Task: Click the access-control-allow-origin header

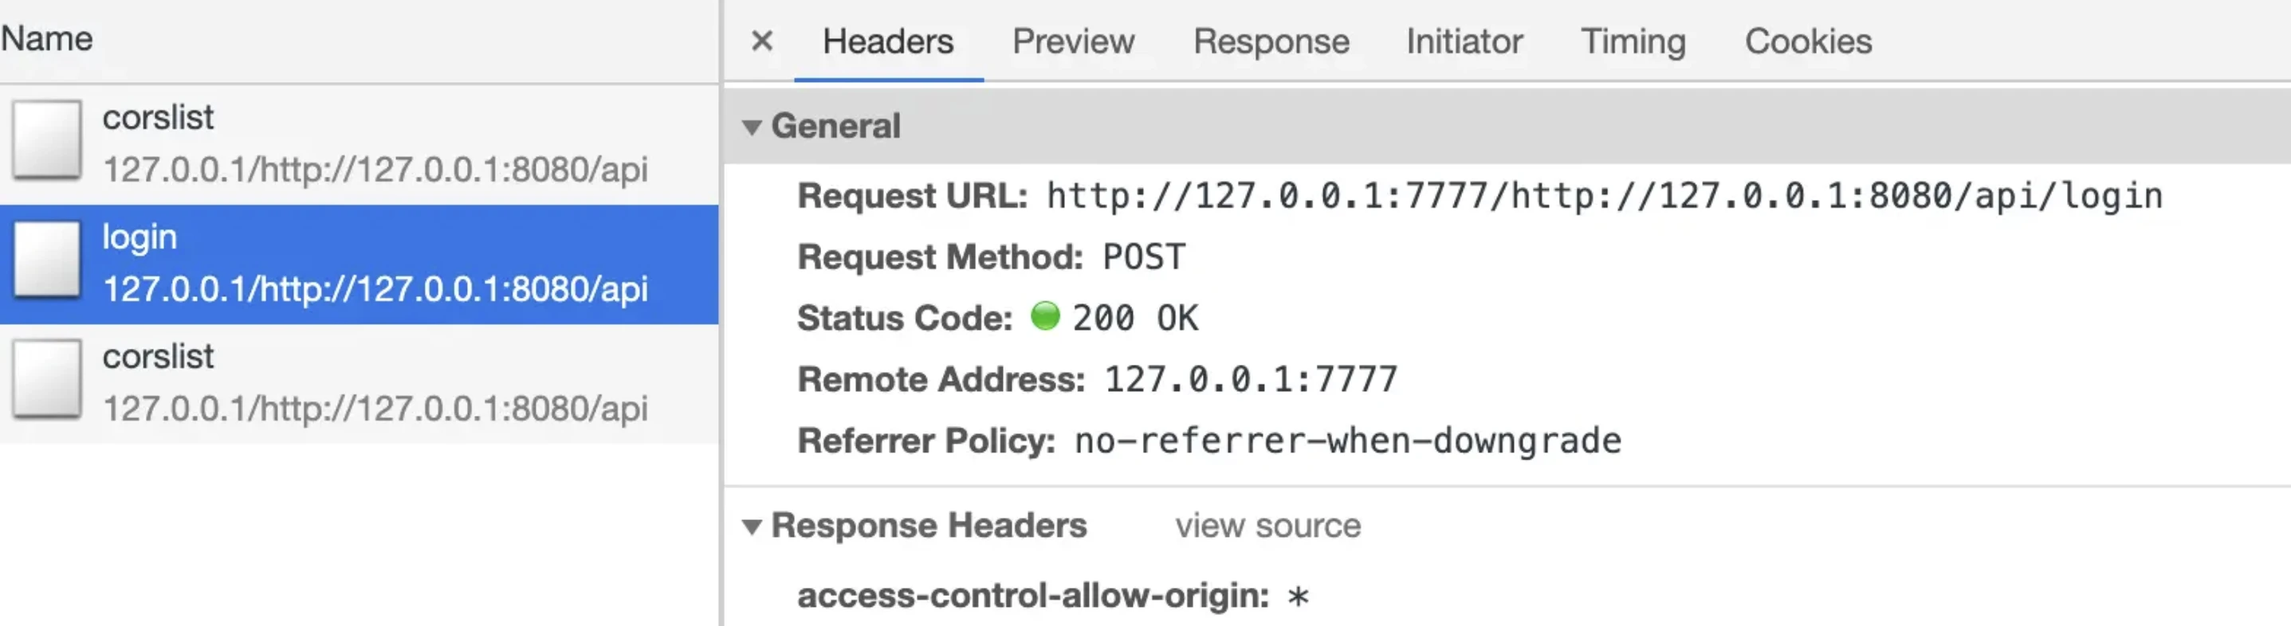Action: click(1032, 595)
